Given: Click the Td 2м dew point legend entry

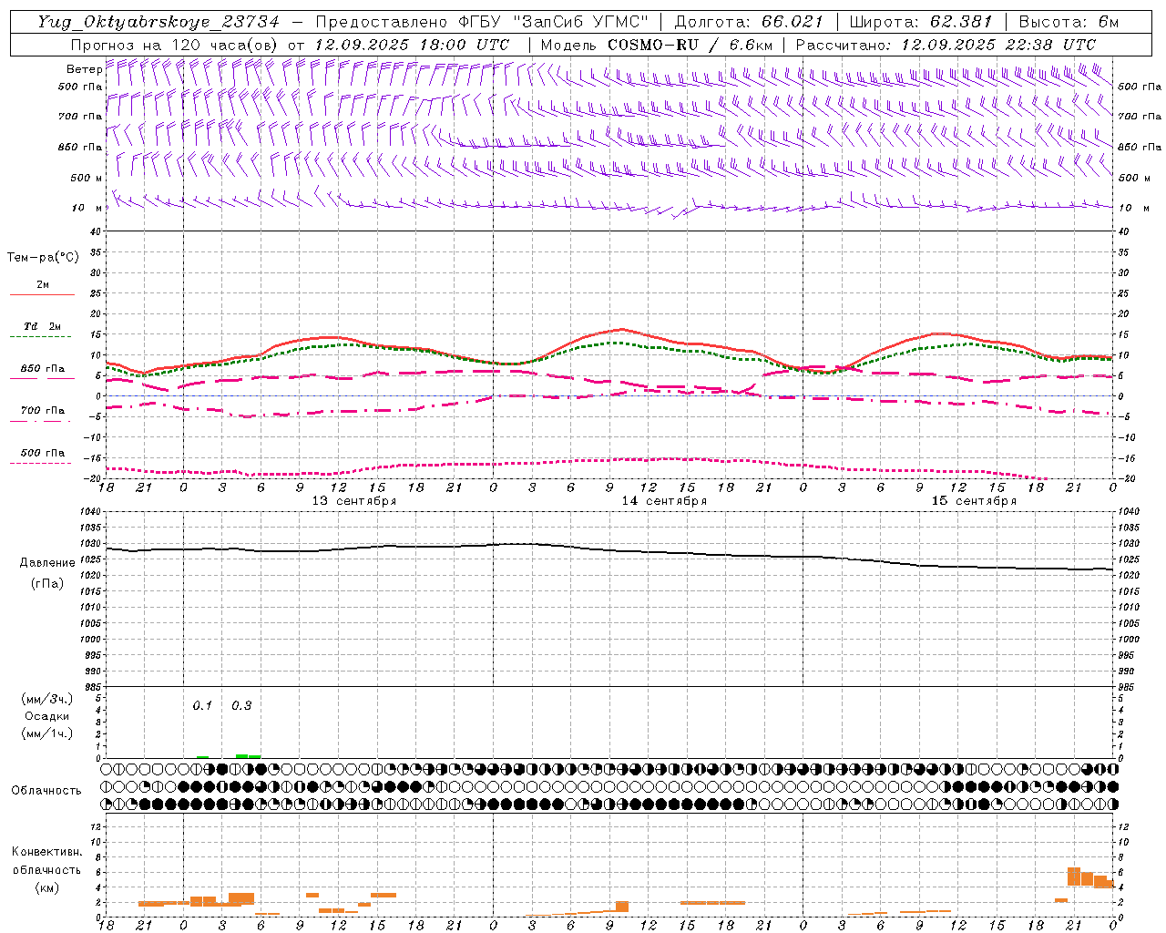Looking at the screenshot, I should [42, 326].
